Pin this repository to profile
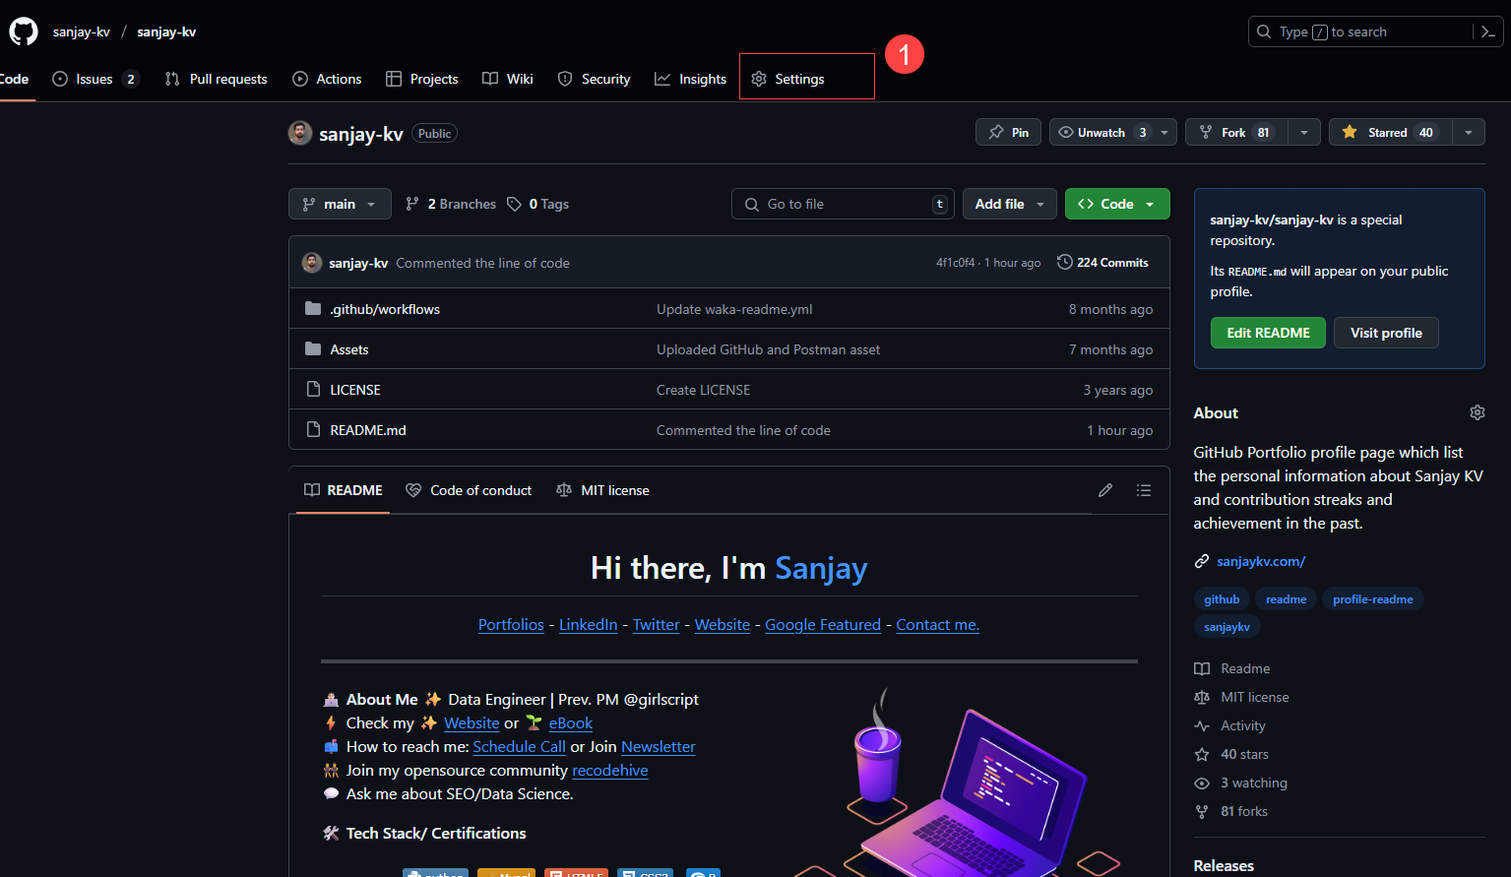Viewport: 1511px width, 877px height. click(1008, 132)
